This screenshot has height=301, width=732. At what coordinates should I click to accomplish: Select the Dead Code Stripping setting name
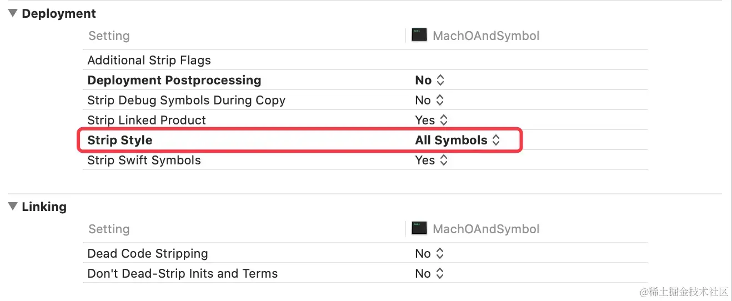tap(148, 253)
